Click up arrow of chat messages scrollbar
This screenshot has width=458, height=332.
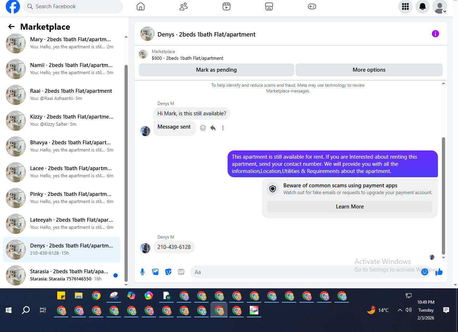[x=444, y=83]
